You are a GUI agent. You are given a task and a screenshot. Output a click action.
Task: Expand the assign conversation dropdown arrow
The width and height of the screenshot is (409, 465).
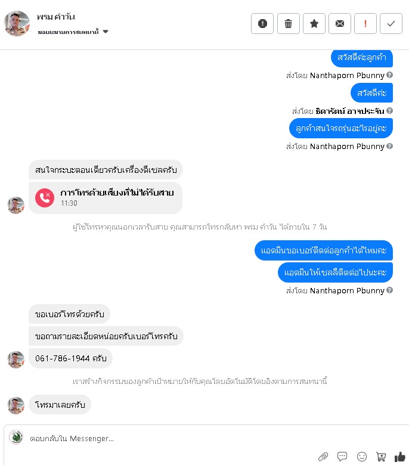(106, 32)
